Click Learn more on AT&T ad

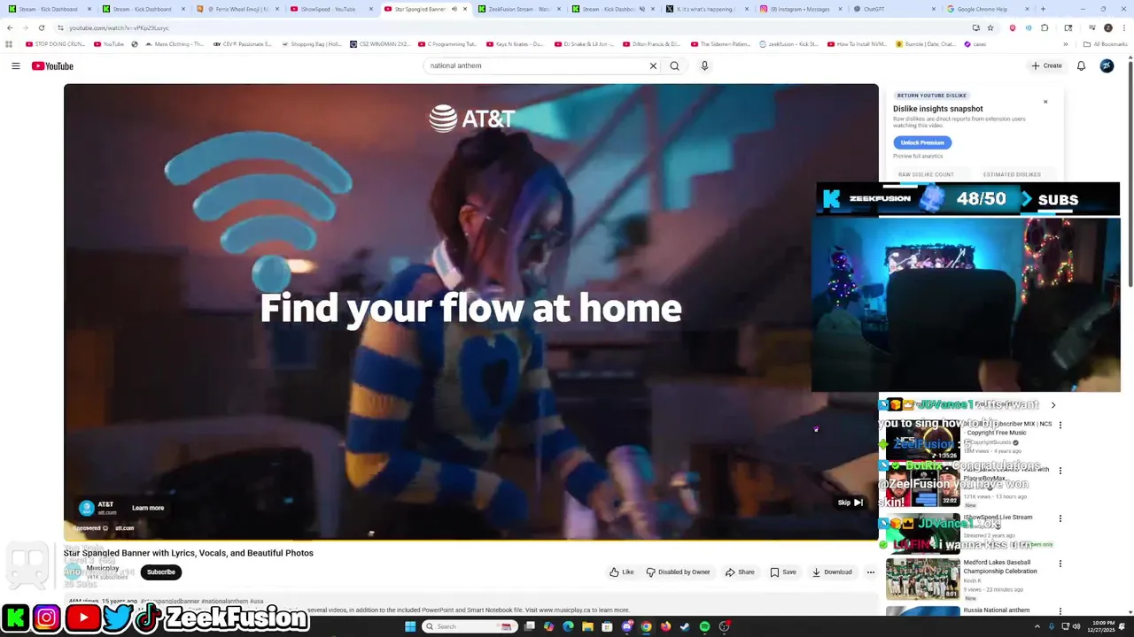point(148,508)
